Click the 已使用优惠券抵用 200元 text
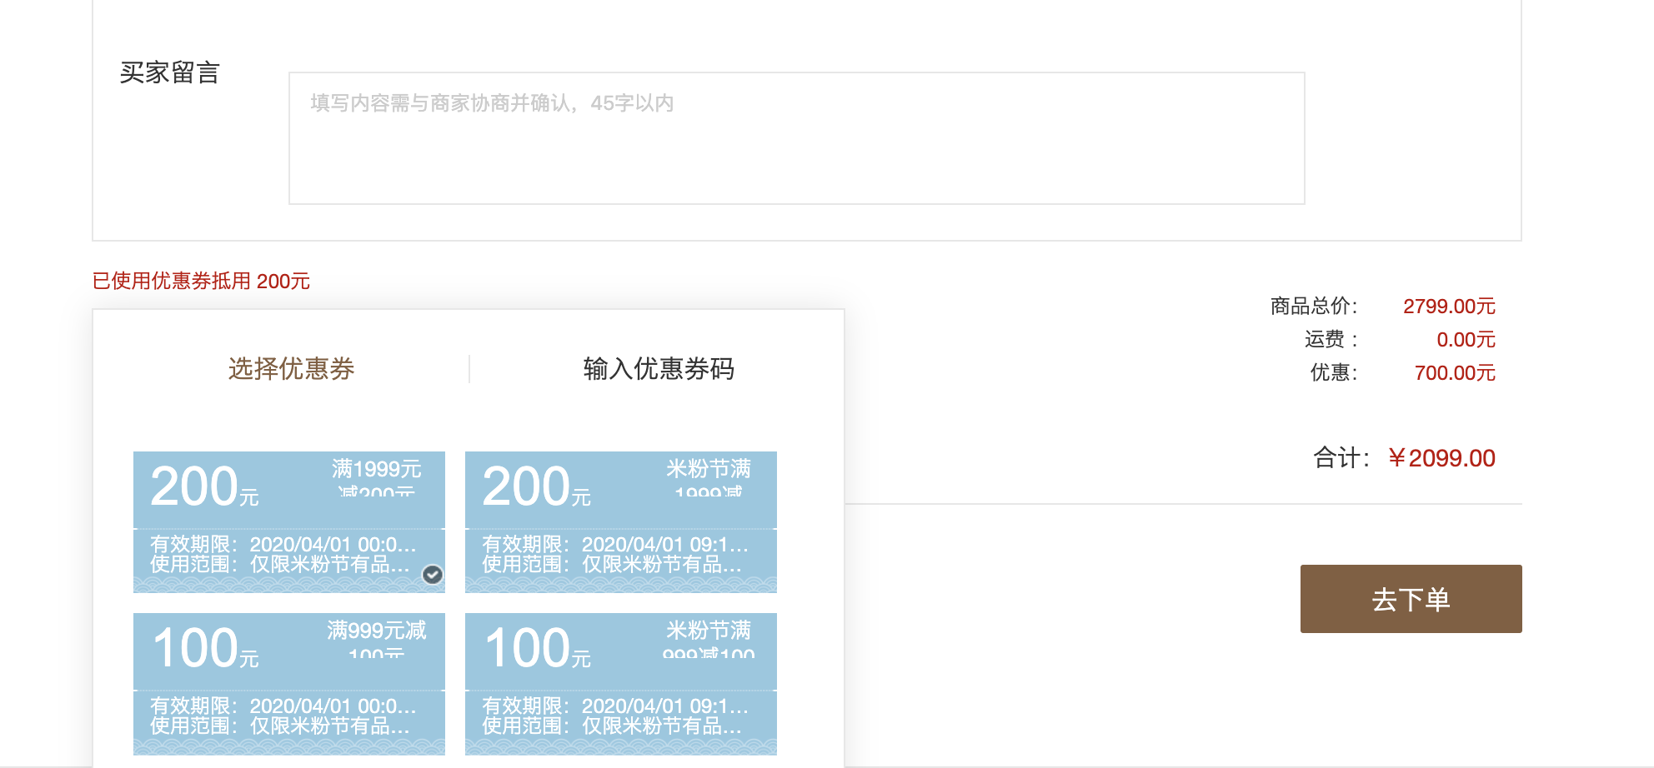The height and width of the screenshot is (768, 1654). tap(201, 282)
